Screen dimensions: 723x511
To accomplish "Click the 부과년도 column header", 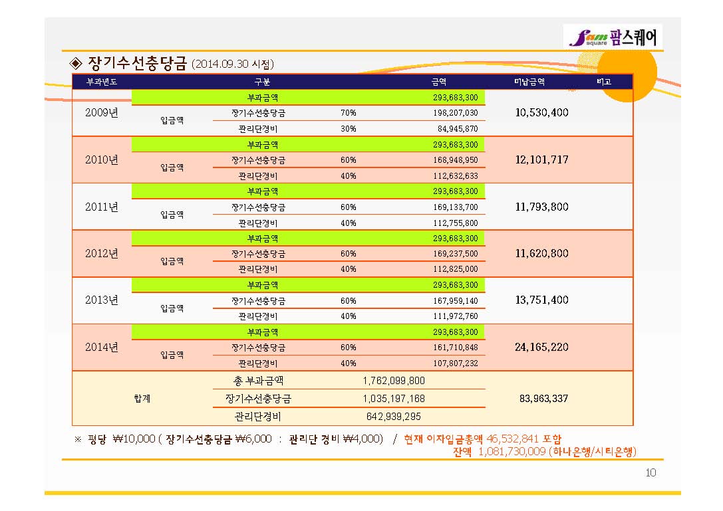I will click(x=102, y=82).
